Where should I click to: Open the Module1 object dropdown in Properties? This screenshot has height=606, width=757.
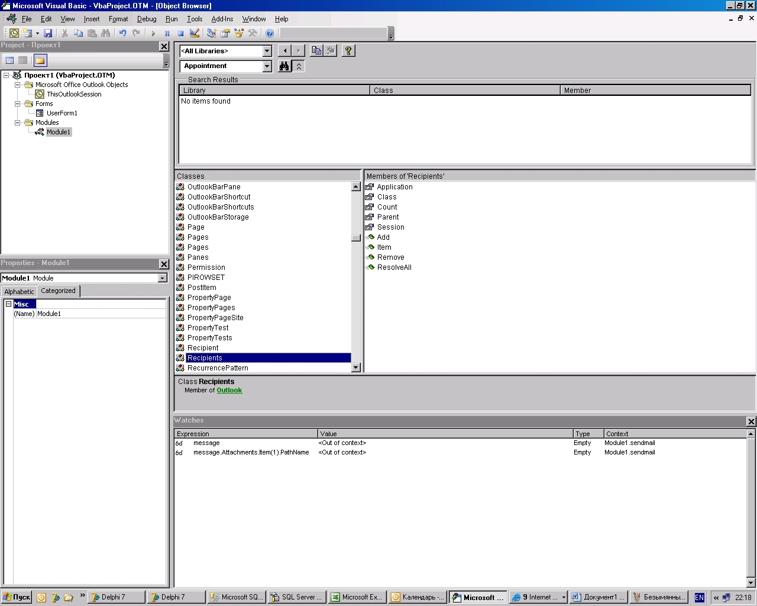pyautogui.click(x=162, y=278)
